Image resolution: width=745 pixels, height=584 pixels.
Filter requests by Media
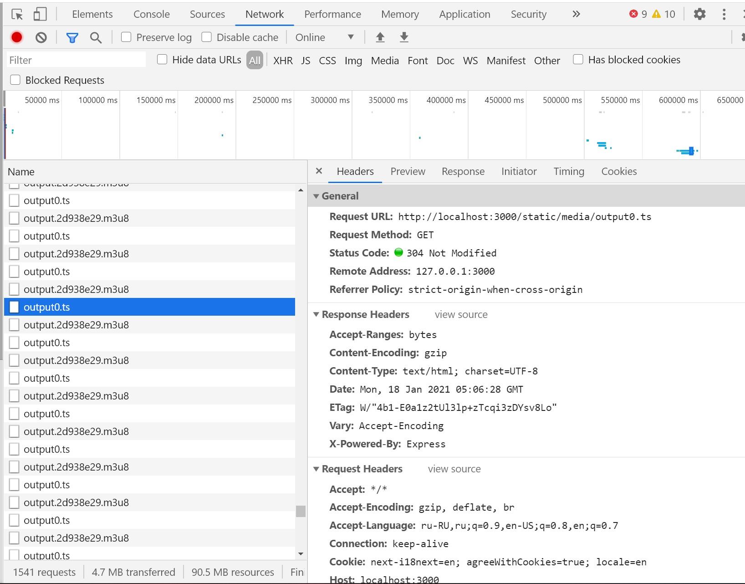coord(385,60)
